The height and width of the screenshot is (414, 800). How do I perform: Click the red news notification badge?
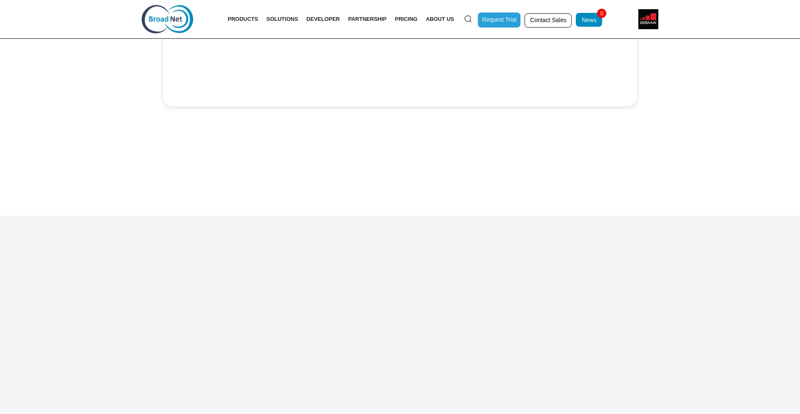tap(601, 13)
